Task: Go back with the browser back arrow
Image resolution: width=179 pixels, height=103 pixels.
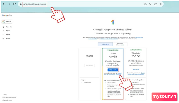Action: [4, 4]
